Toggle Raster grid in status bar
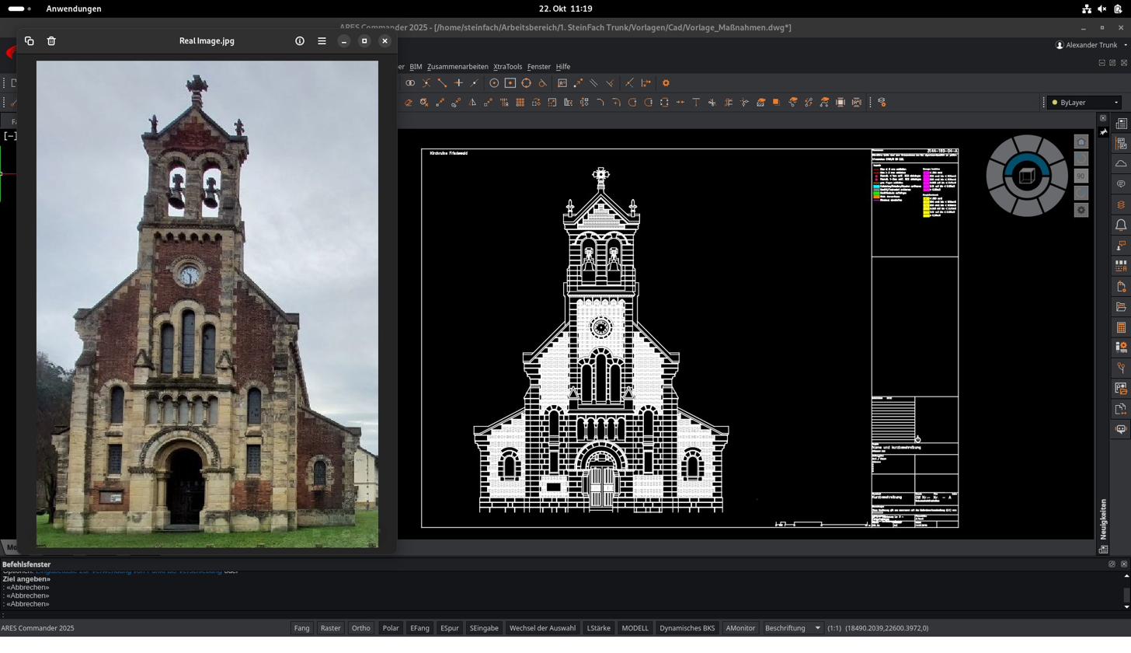This screenshot has height=653, width=1131. (330, 628)
